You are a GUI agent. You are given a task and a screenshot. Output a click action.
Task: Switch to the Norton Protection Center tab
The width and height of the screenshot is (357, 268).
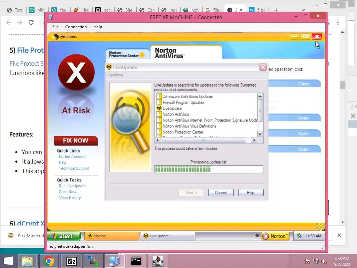coord(127,54)
